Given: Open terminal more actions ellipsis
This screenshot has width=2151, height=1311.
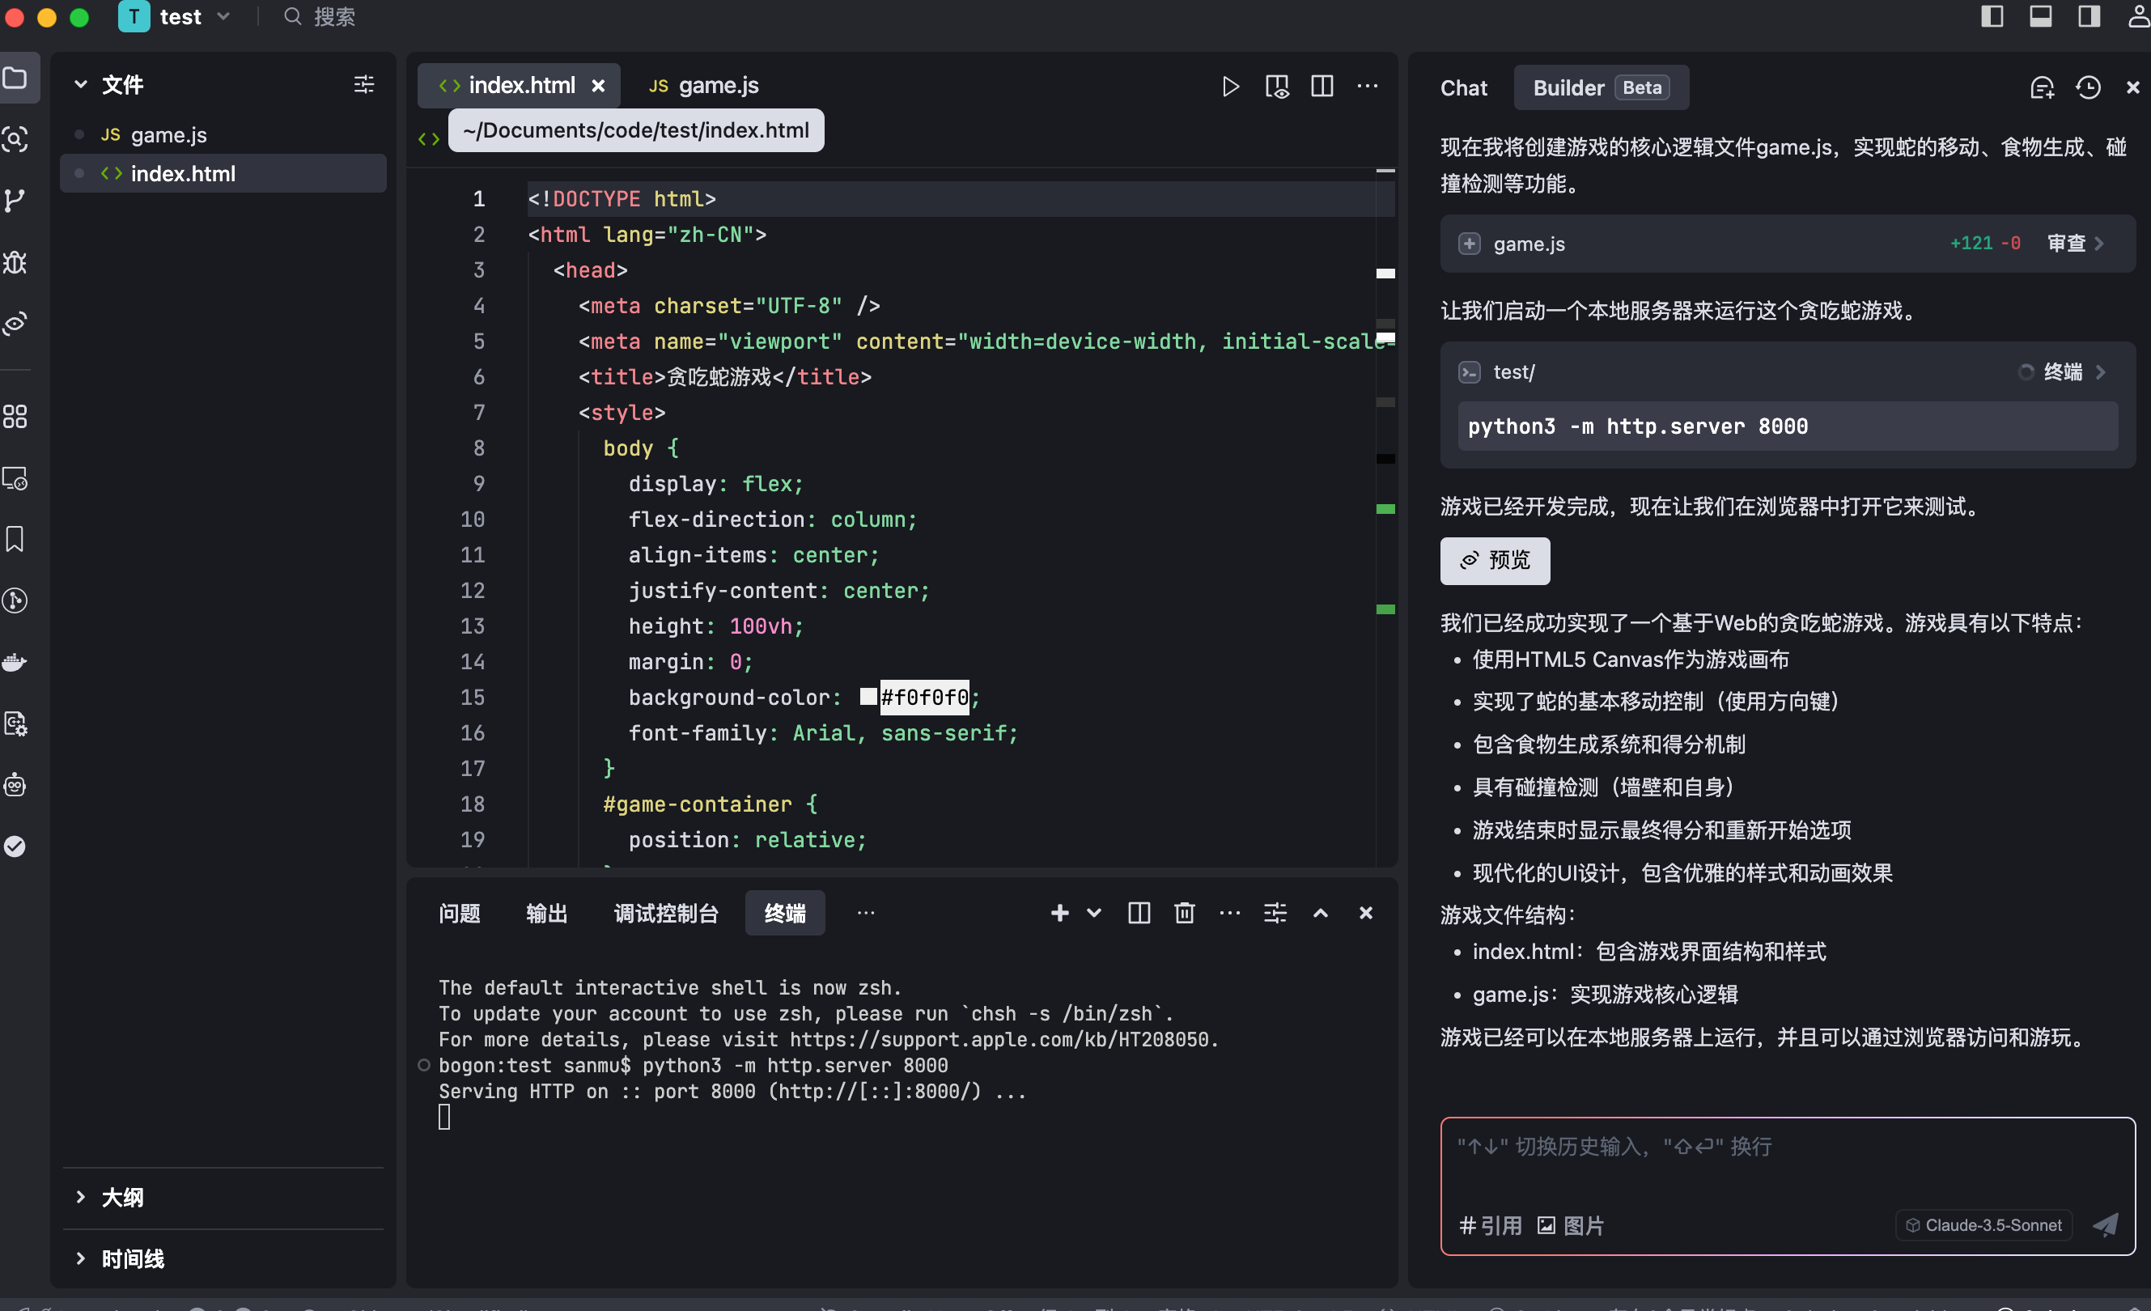Looking at the screenshot, I should 1230,913.
